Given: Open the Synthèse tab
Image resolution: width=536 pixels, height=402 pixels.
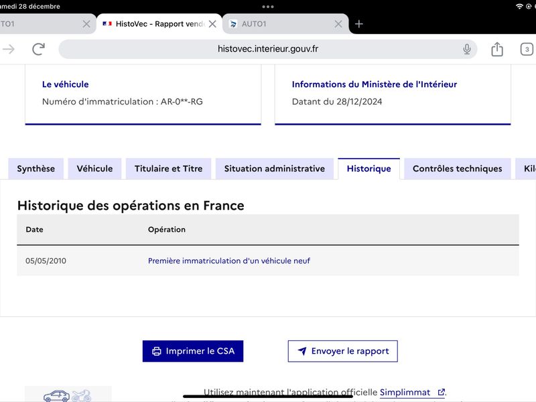Looking at the screenshot, I should [x=36, y=169].
